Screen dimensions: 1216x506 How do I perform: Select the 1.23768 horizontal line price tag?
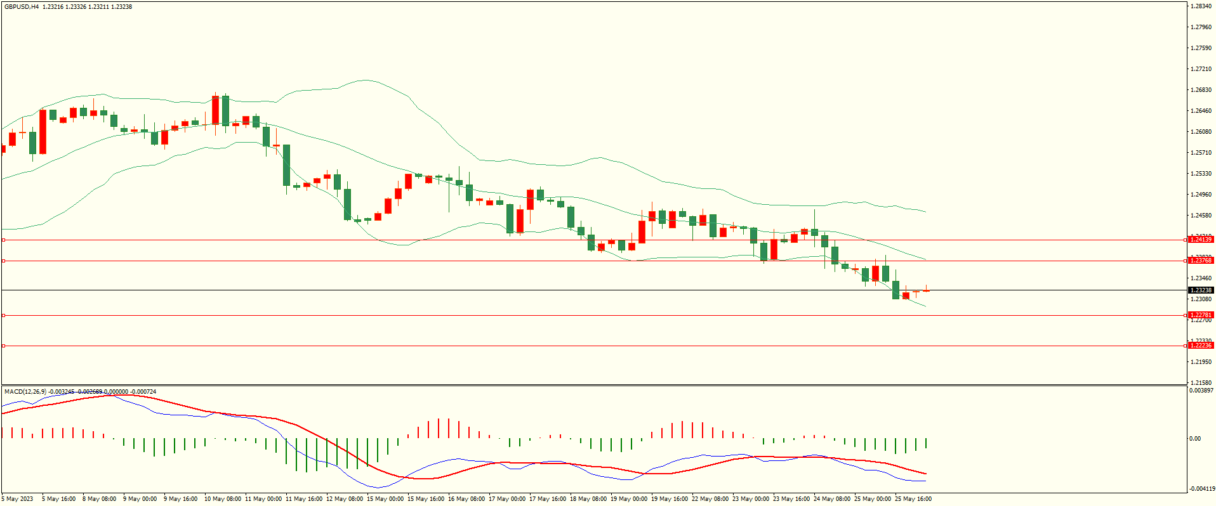tap(1201, 261)
